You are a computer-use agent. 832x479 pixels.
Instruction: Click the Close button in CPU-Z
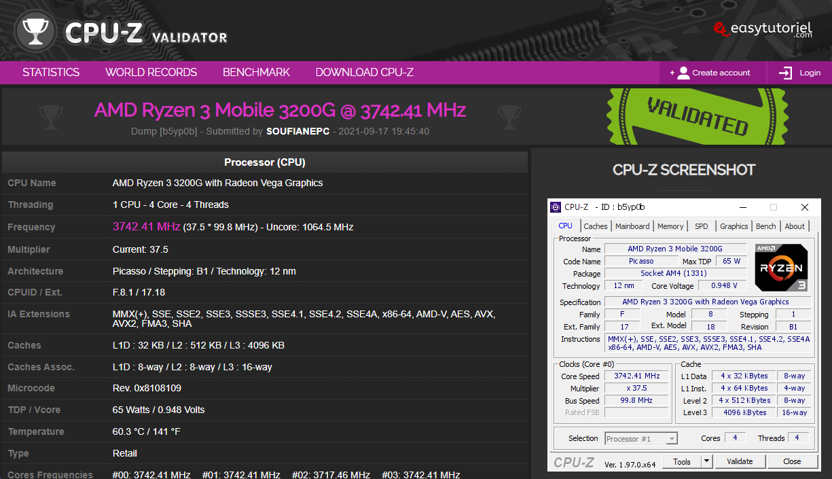pyautogui.click(x=792, y=461)
